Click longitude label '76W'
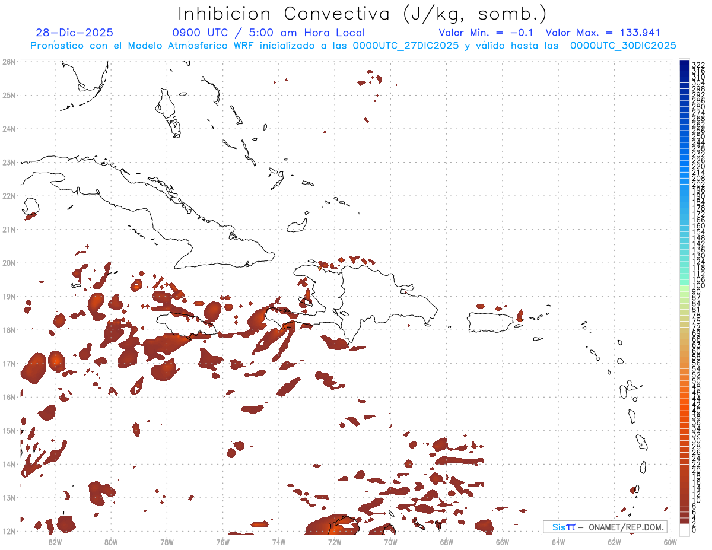The height and width of the screenshot is (550, 712). click(223, 541)
